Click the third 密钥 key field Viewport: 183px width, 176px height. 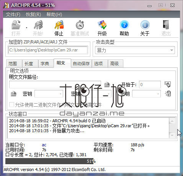pos(146,94)
